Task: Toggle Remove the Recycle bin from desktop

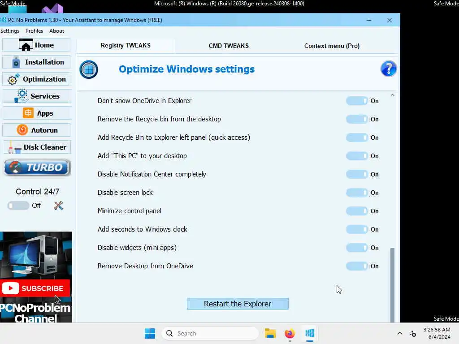Action: click(x=356, y=119)
